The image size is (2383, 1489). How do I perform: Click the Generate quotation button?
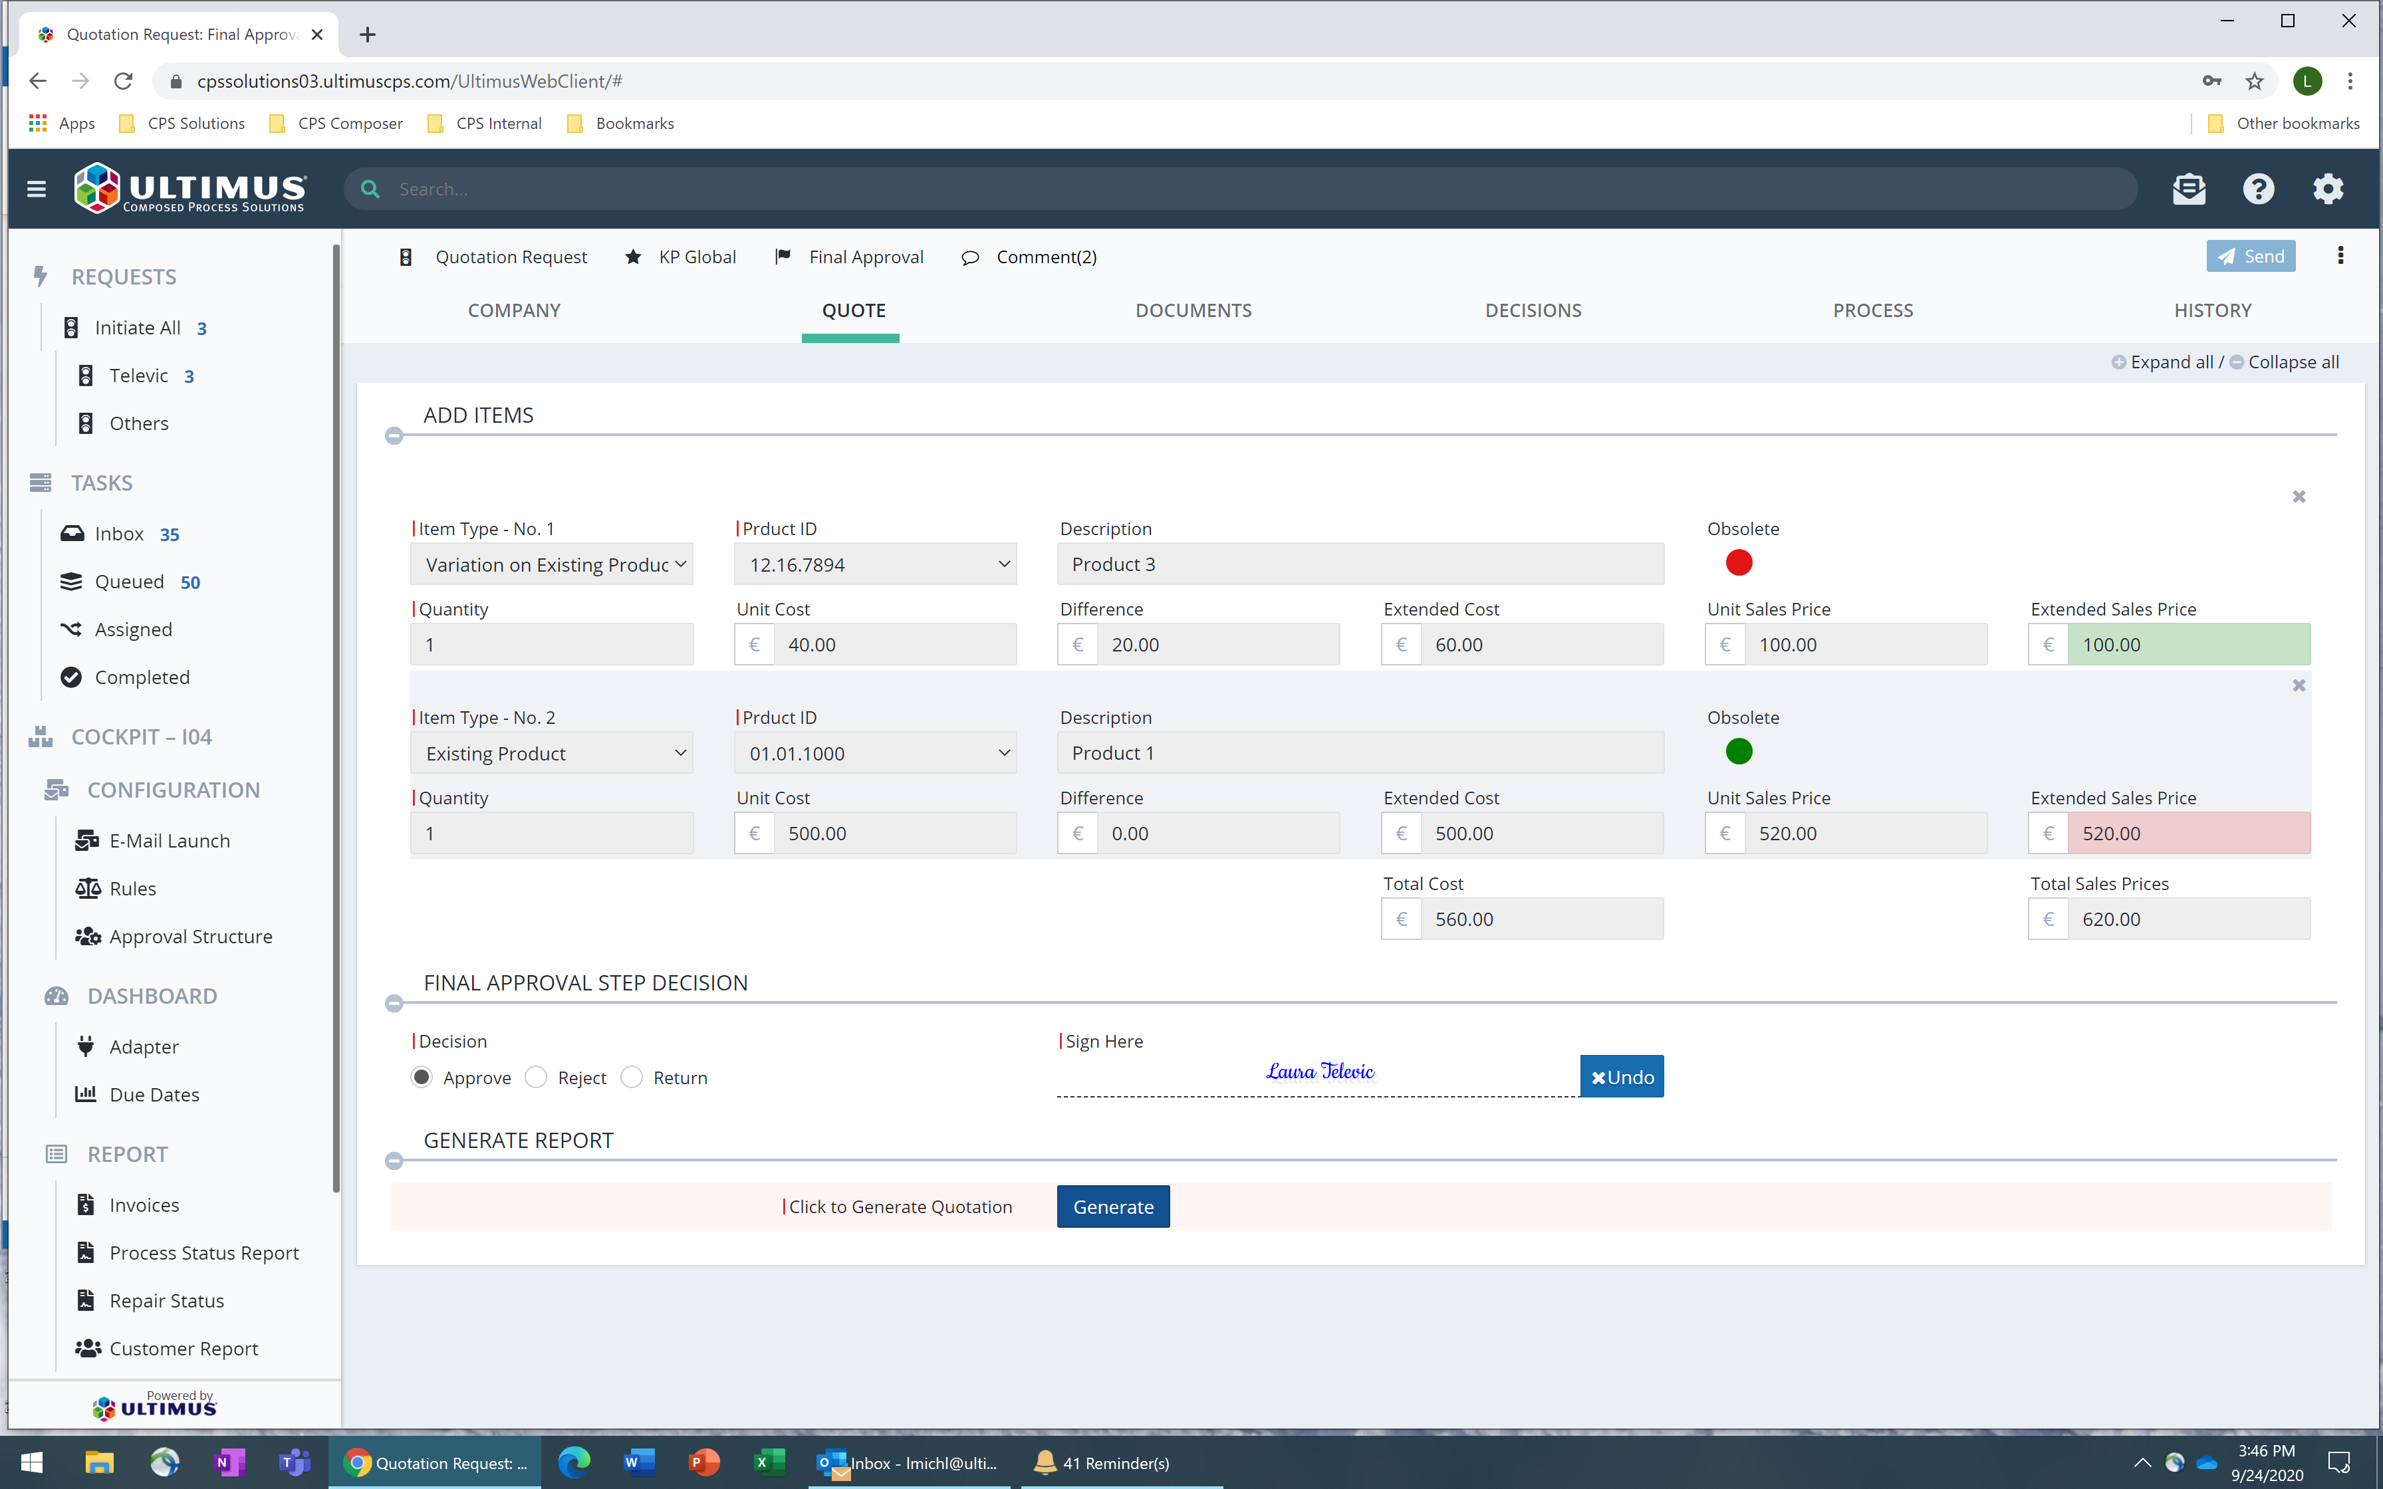click(1113, 1206)
